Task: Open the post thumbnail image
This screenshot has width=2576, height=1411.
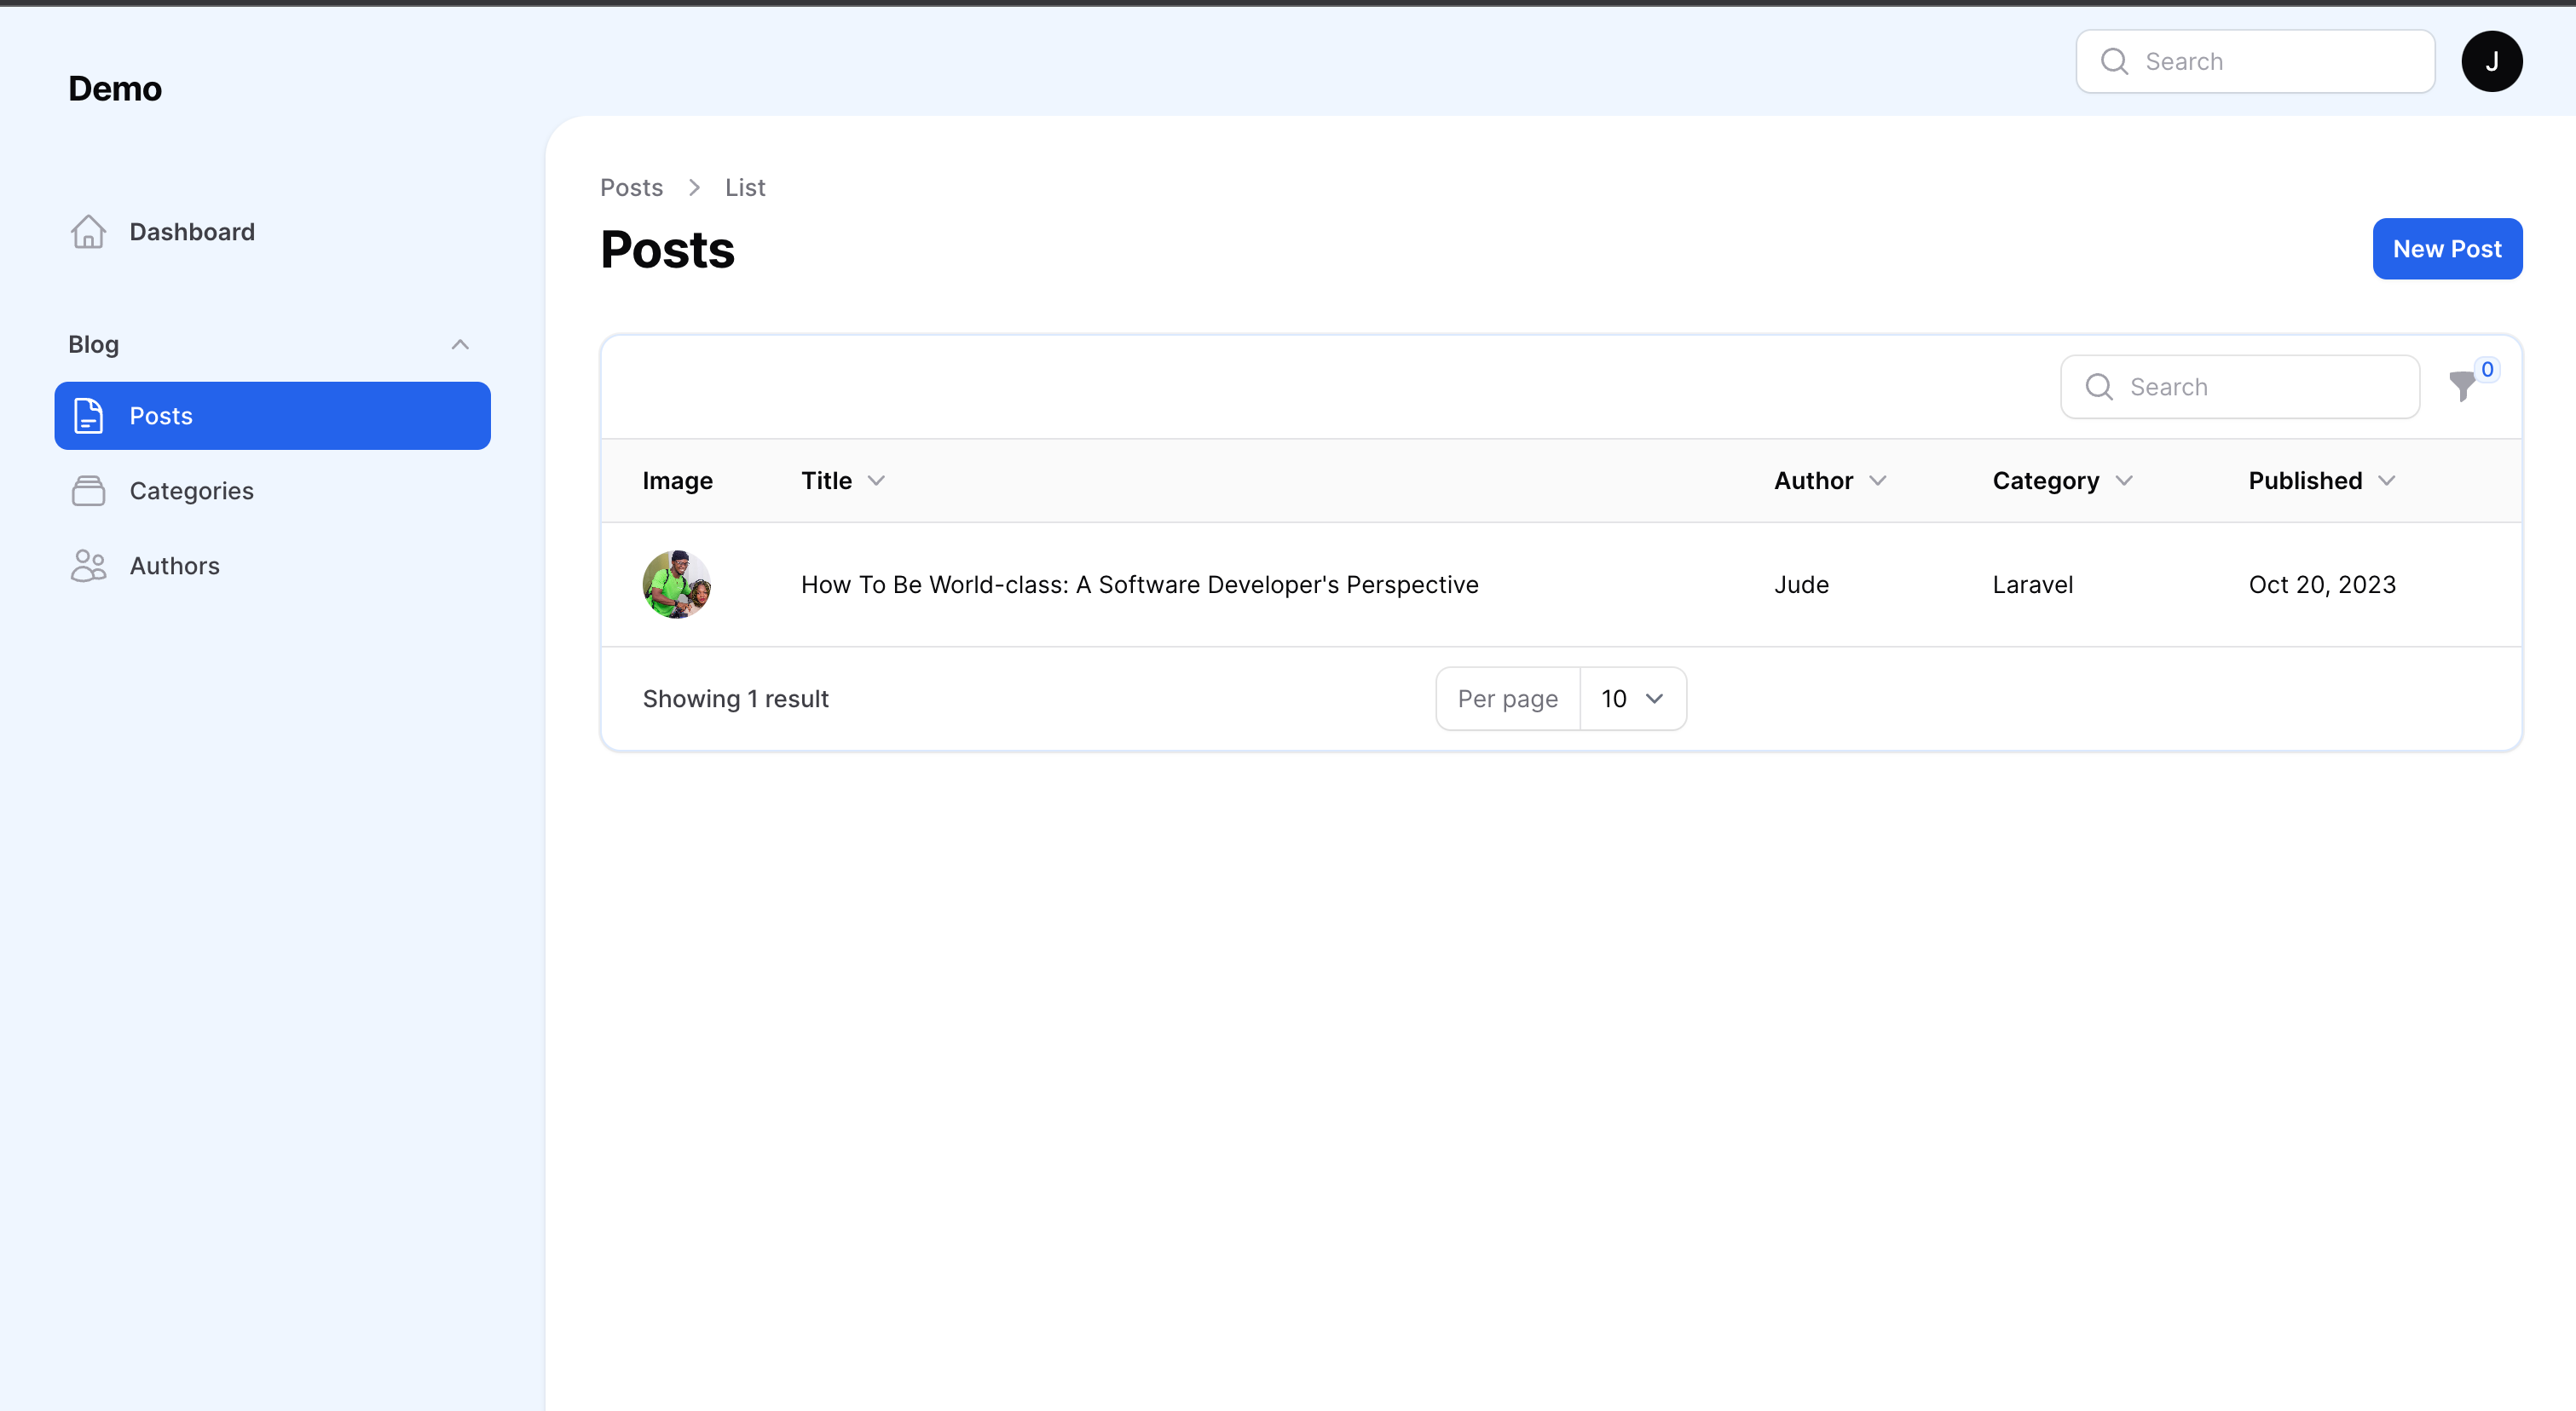Action: (x=676, y=585)
